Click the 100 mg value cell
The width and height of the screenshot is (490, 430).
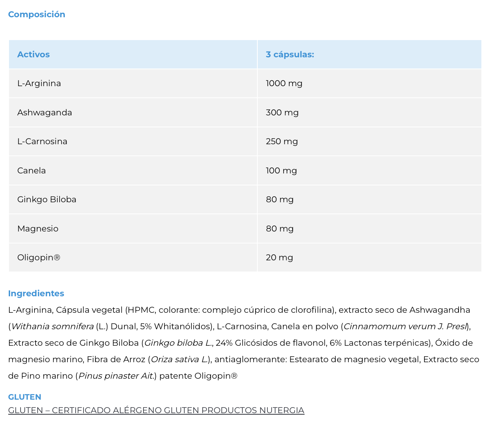coord(369,170)
